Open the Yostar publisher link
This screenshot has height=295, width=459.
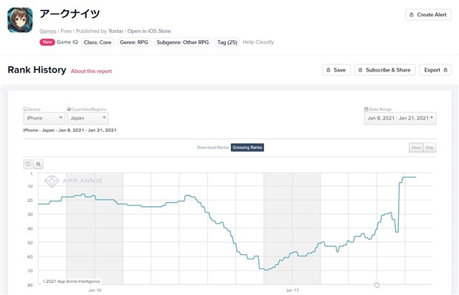tap(115, 31)
